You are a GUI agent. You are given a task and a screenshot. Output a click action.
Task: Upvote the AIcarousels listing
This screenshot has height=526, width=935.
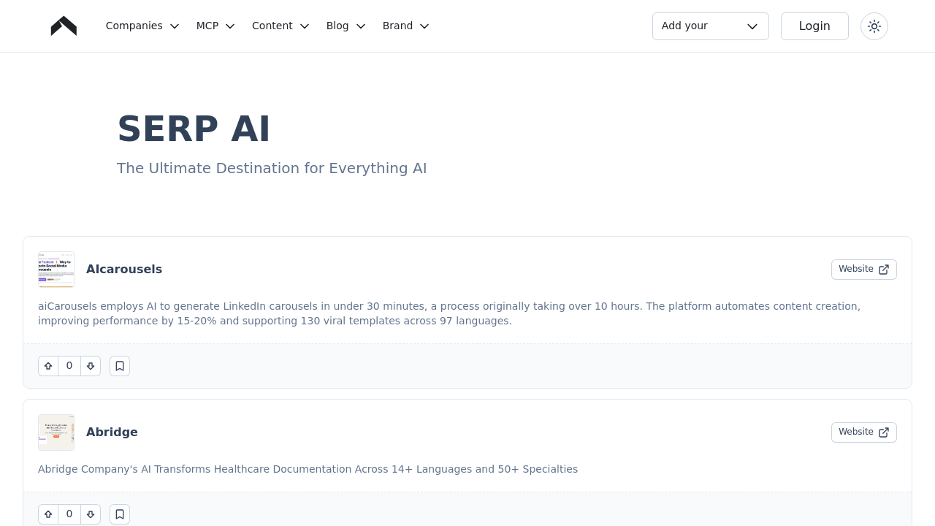47,366
